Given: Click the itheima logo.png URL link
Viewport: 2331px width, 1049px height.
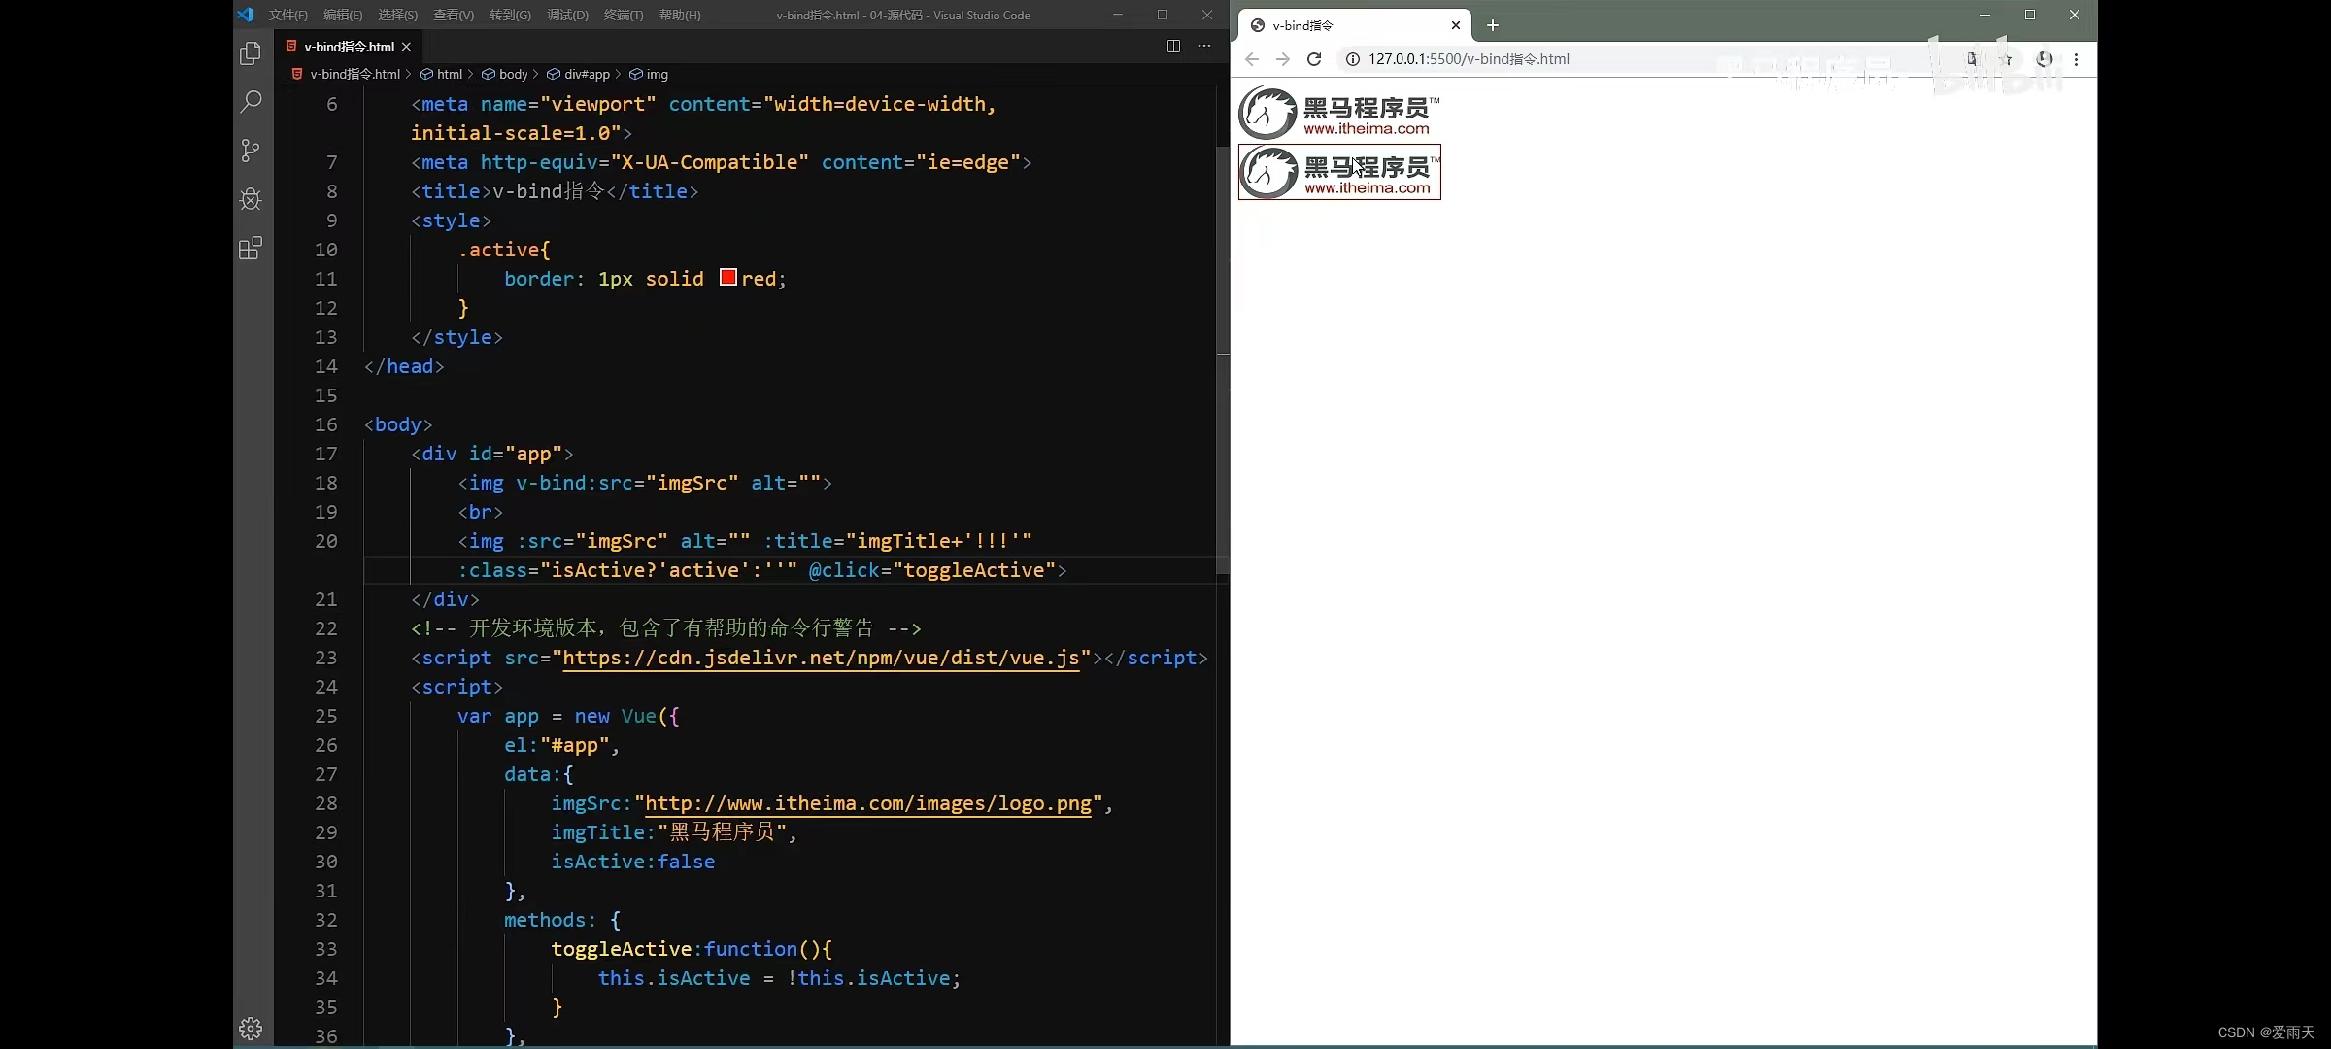Looking at the screenshot, I should point(868,803).
